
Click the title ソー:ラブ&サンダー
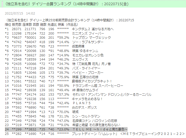click(88, 42)
